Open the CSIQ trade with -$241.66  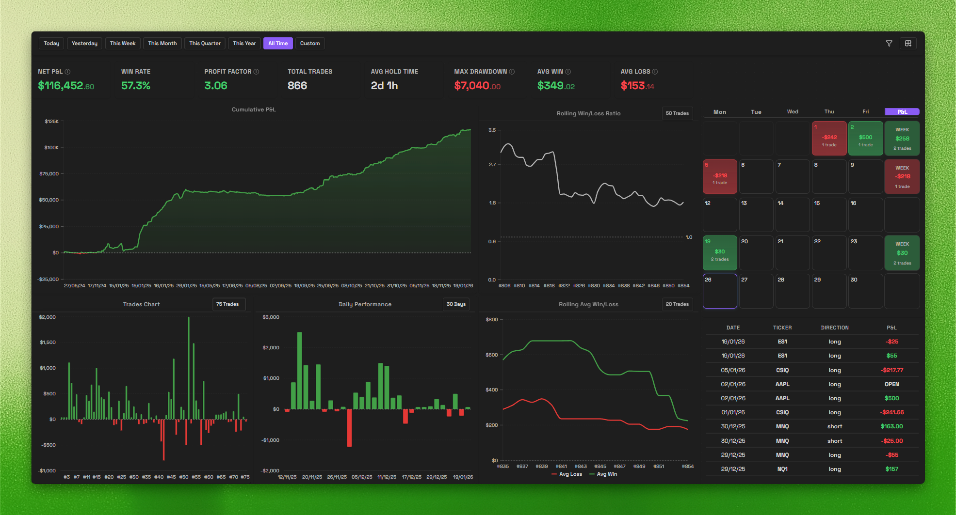click(812, 412)
